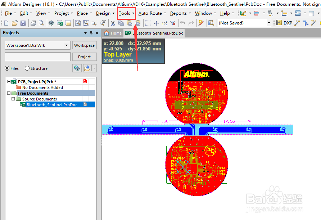The height and width of the screenshot is (220, 321).
Task: Open dropdown arrow beside alignment tools icon
Action: pyautogui.click(x=264, y=13)
